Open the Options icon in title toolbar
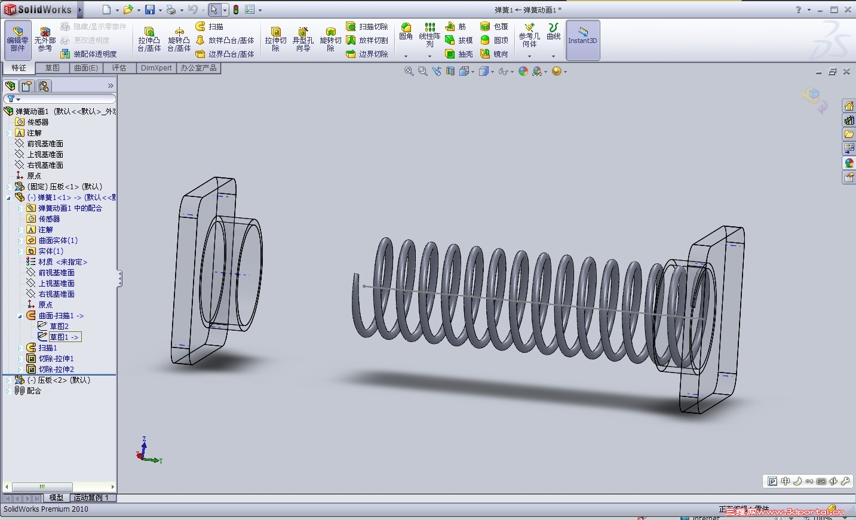The width and height of the screenshot is (856, 520). tap(250, 10)
